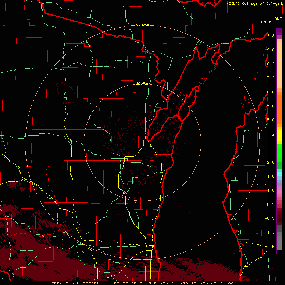Click the '5.0' scale value

[x=271, y=120]
